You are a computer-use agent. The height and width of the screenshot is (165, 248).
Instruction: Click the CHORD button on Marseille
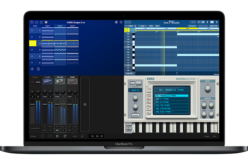[x=135, y=115]
